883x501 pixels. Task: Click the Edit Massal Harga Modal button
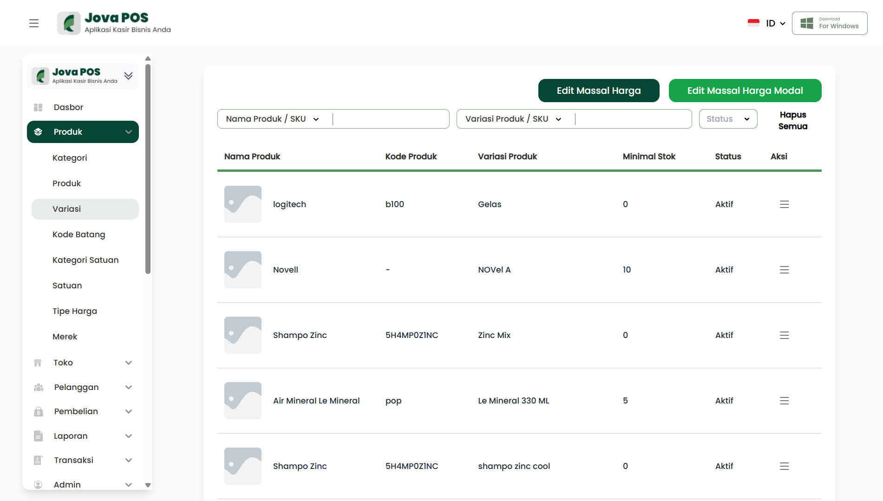pos(745,91)
